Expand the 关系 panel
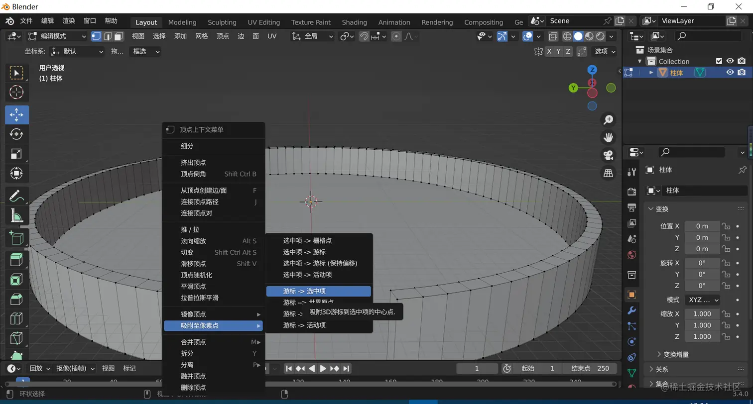Viewport: 753px width, 404px height. (x=662, y=370)
